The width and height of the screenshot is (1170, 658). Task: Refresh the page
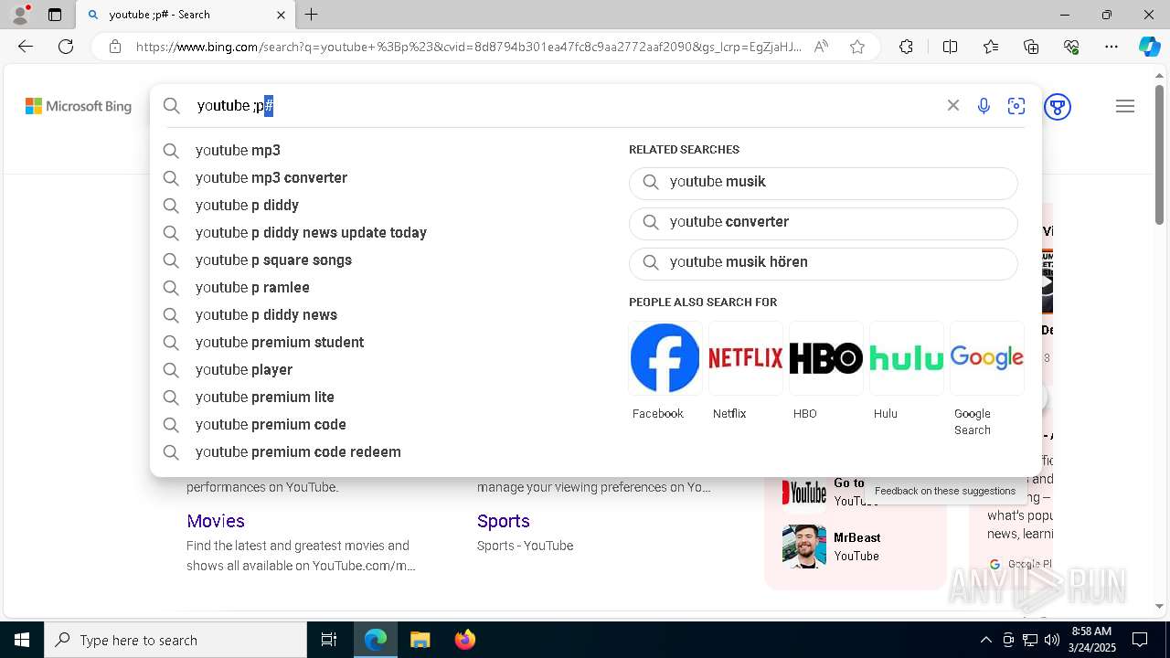pos(66,47)
